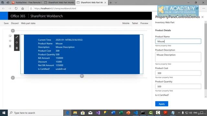Open Microsoft Store from the taskbar
The image size is (207, 116).
click(x=83, y=113)
